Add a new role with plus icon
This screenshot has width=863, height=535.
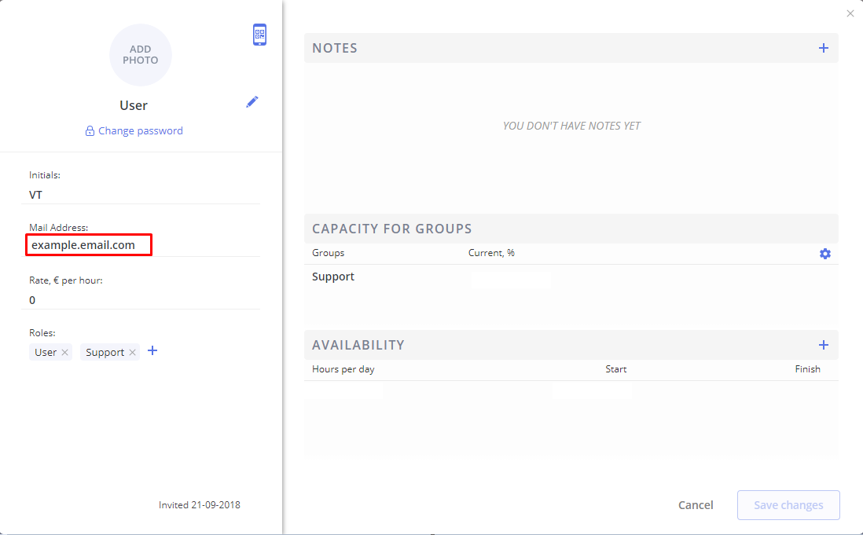click(x=152, y=351)
